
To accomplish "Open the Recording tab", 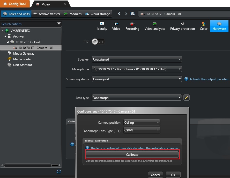I will point(132,26).
